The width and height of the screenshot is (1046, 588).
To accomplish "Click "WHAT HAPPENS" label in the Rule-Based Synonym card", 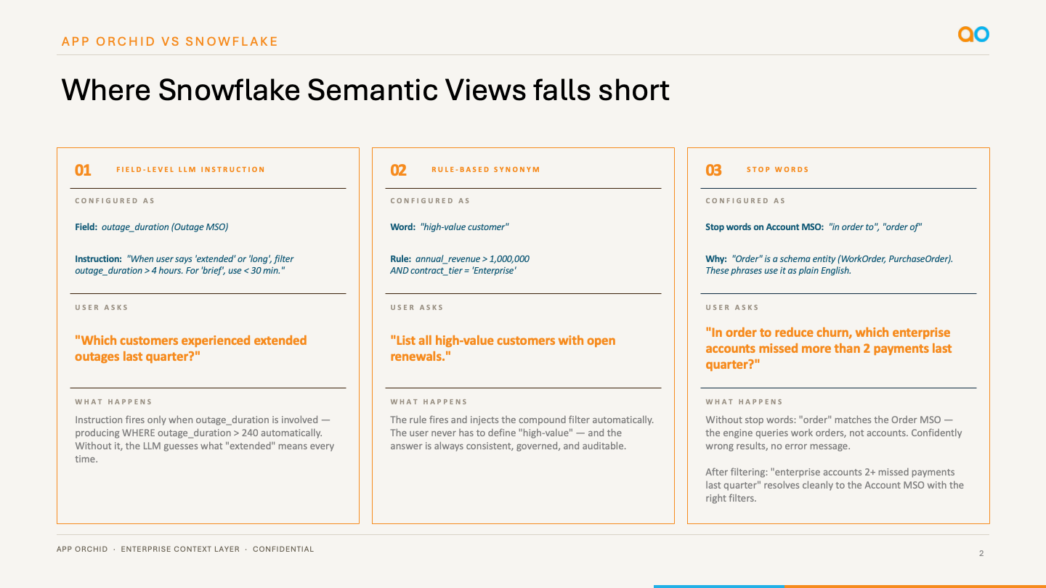I will [x=429, y=402].
